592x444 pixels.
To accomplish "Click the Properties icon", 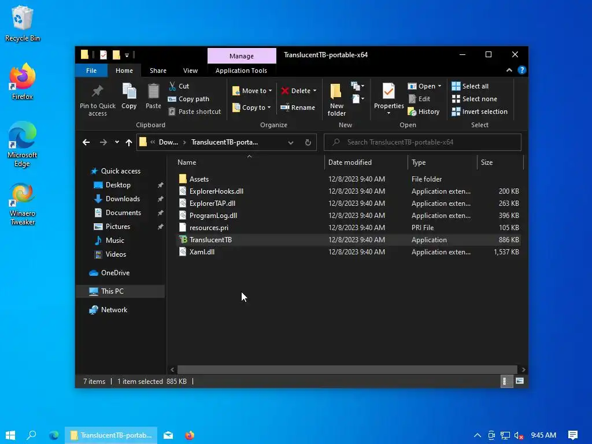I will 388,91.
